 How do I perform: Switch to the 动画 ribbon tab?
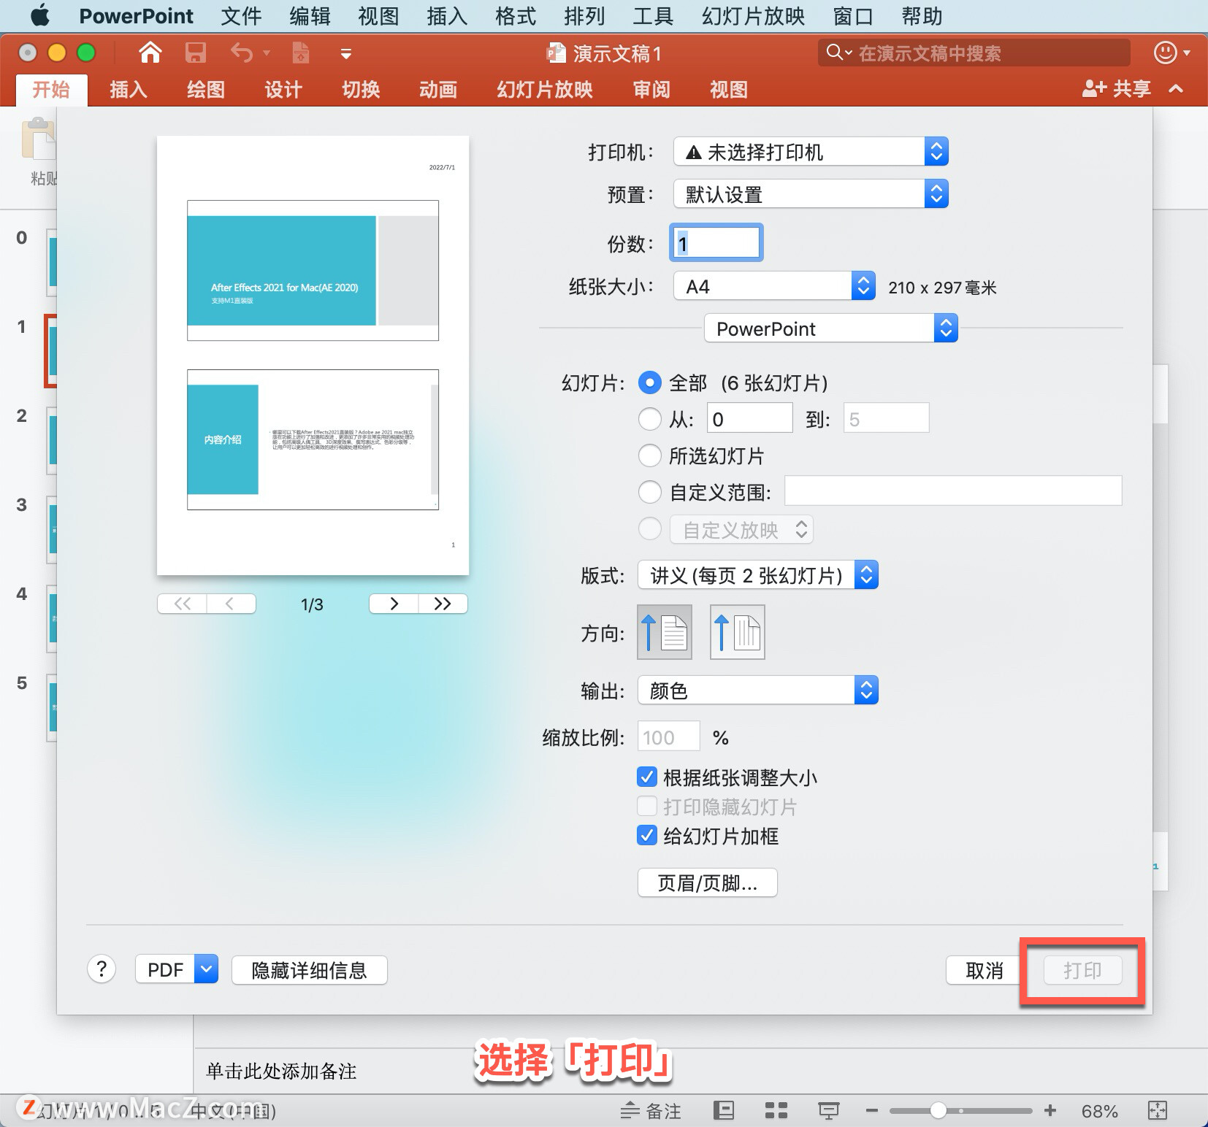click(438, 89)
